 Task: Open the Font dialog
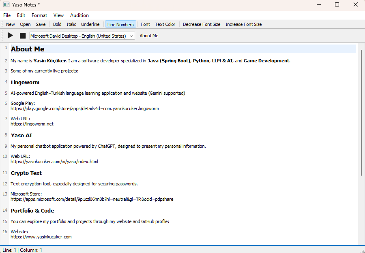pos(145,24)
